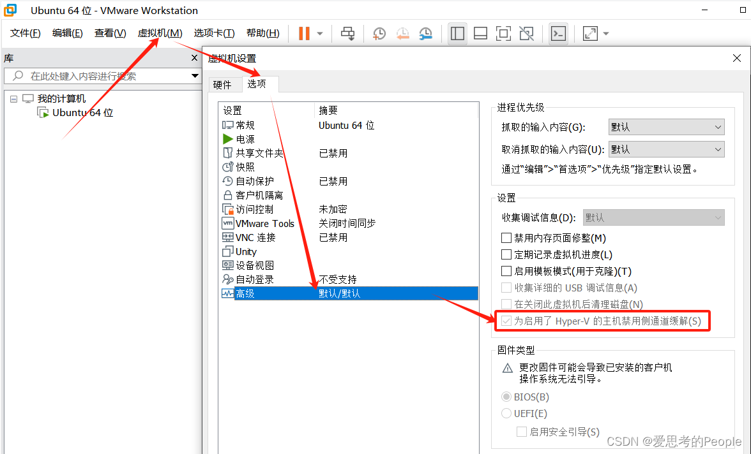
Task: Click the enter full screen icon
Action: point(503,34)
